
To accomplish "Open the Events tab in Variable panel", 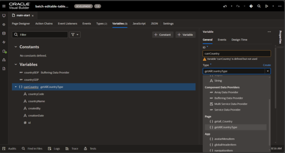I will pyautogui.click(x=222, y=40).
